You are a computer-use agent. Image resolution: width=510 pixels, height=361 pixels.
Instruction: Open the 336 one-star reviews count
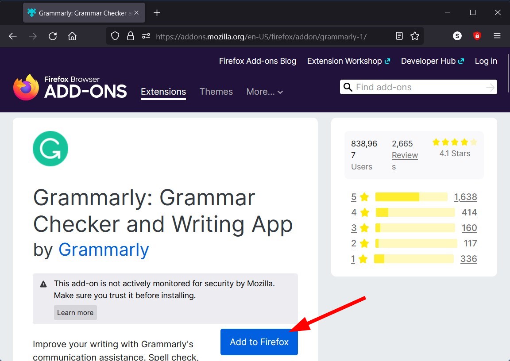(469, 259)
